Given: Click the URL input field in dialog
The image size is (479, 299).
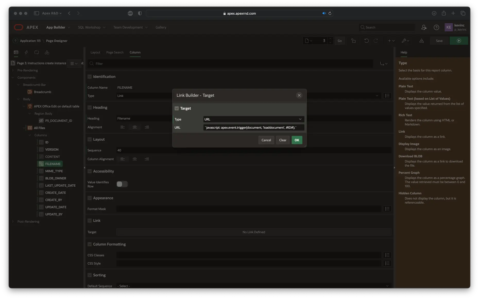Looking at the screenshot, I should click(x=254, y=128).
